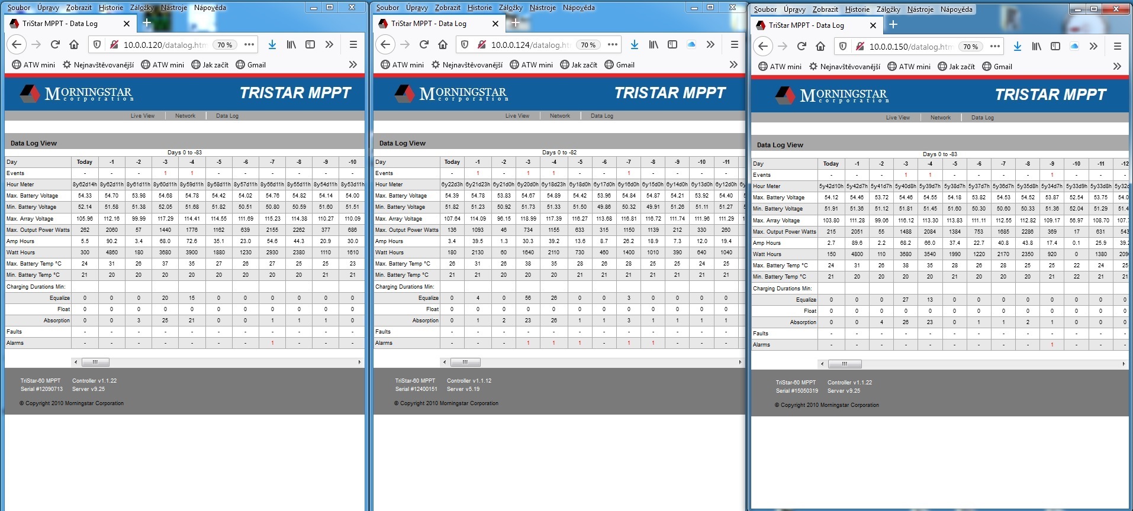
Task: Select the TriStar MPPT tab in the 10.0.0.150 window
Action: [816, 25]
